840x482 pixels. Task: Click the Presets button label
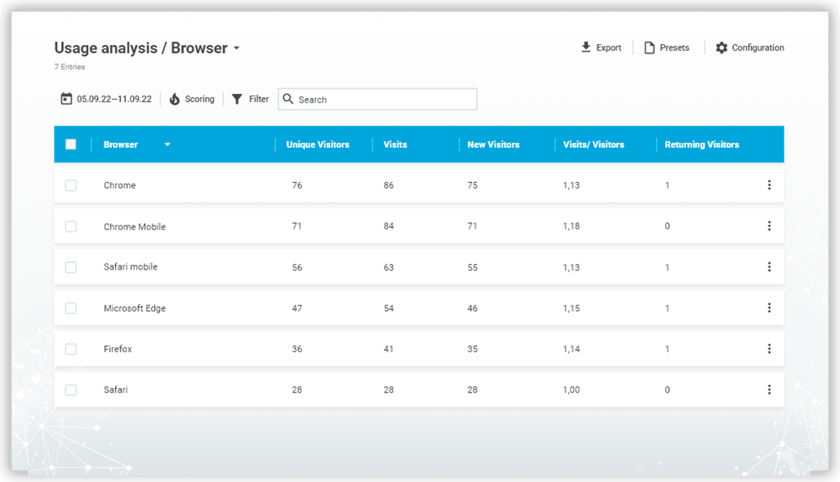click(674, 47)
